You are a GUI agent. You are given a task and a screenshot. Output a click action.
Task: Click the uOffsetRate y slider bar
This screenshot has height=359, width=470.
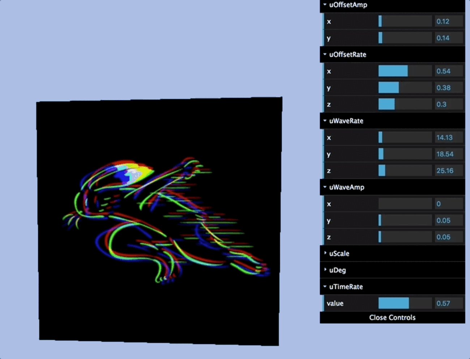[405, 88]
